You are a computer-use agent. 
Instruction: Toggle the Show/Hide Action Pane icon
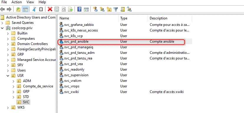point(86,9)
